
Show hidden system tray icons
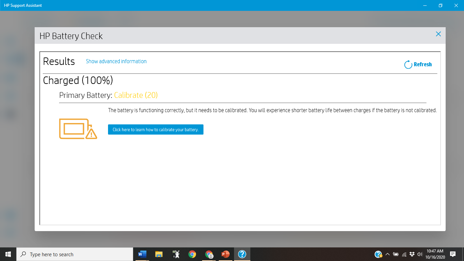click(387, 254)
